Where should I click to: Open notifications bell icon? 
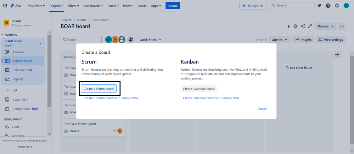coord(319,6)
